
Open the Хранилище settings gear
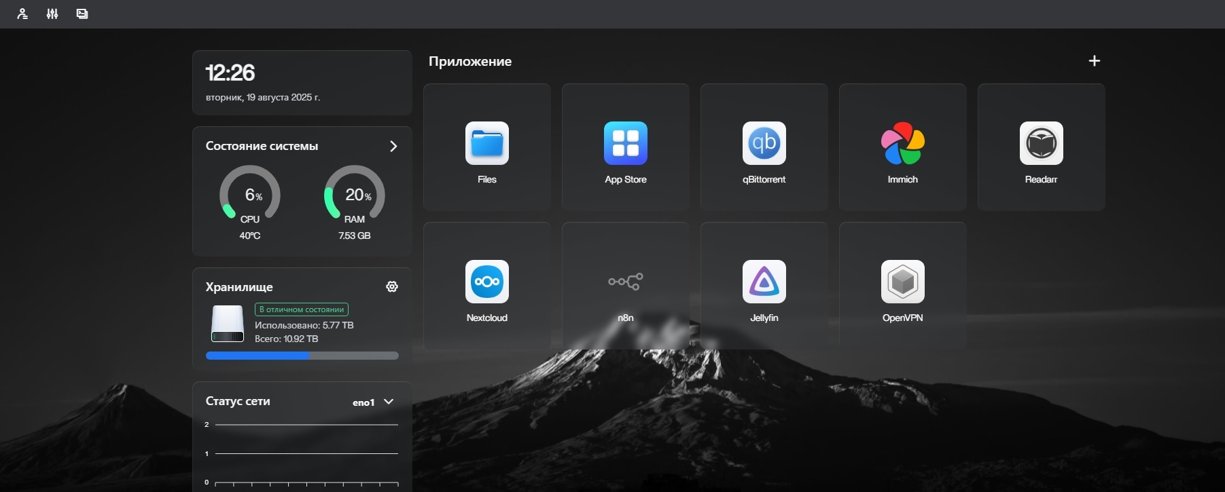392,287
